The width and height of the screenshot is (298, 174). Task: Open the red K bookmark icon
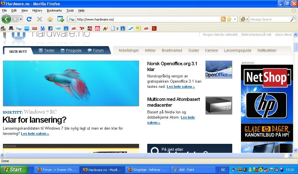click(154, 29)
